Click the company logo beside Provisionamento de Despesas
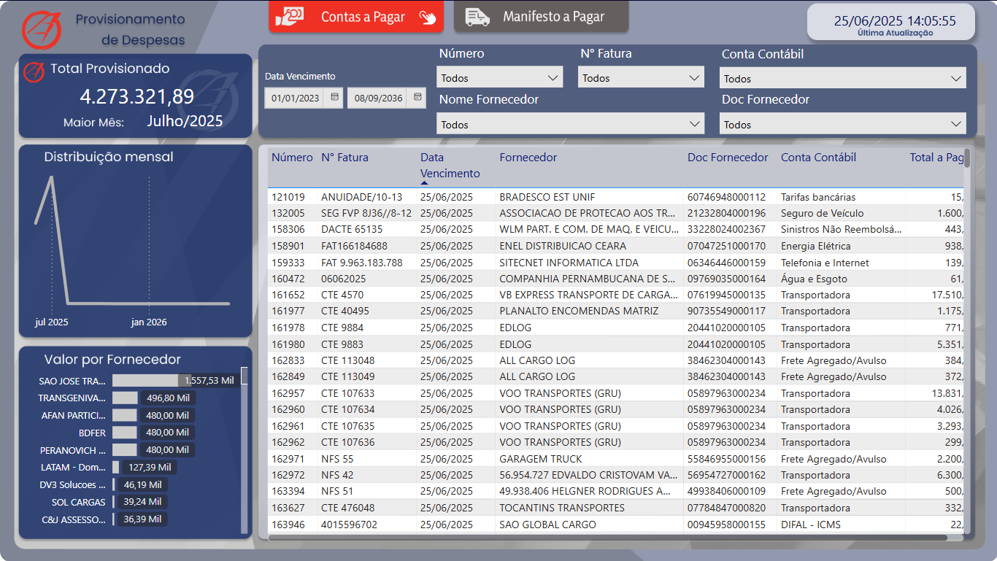The height and width of the screenshot is (561, 997). 42,29
